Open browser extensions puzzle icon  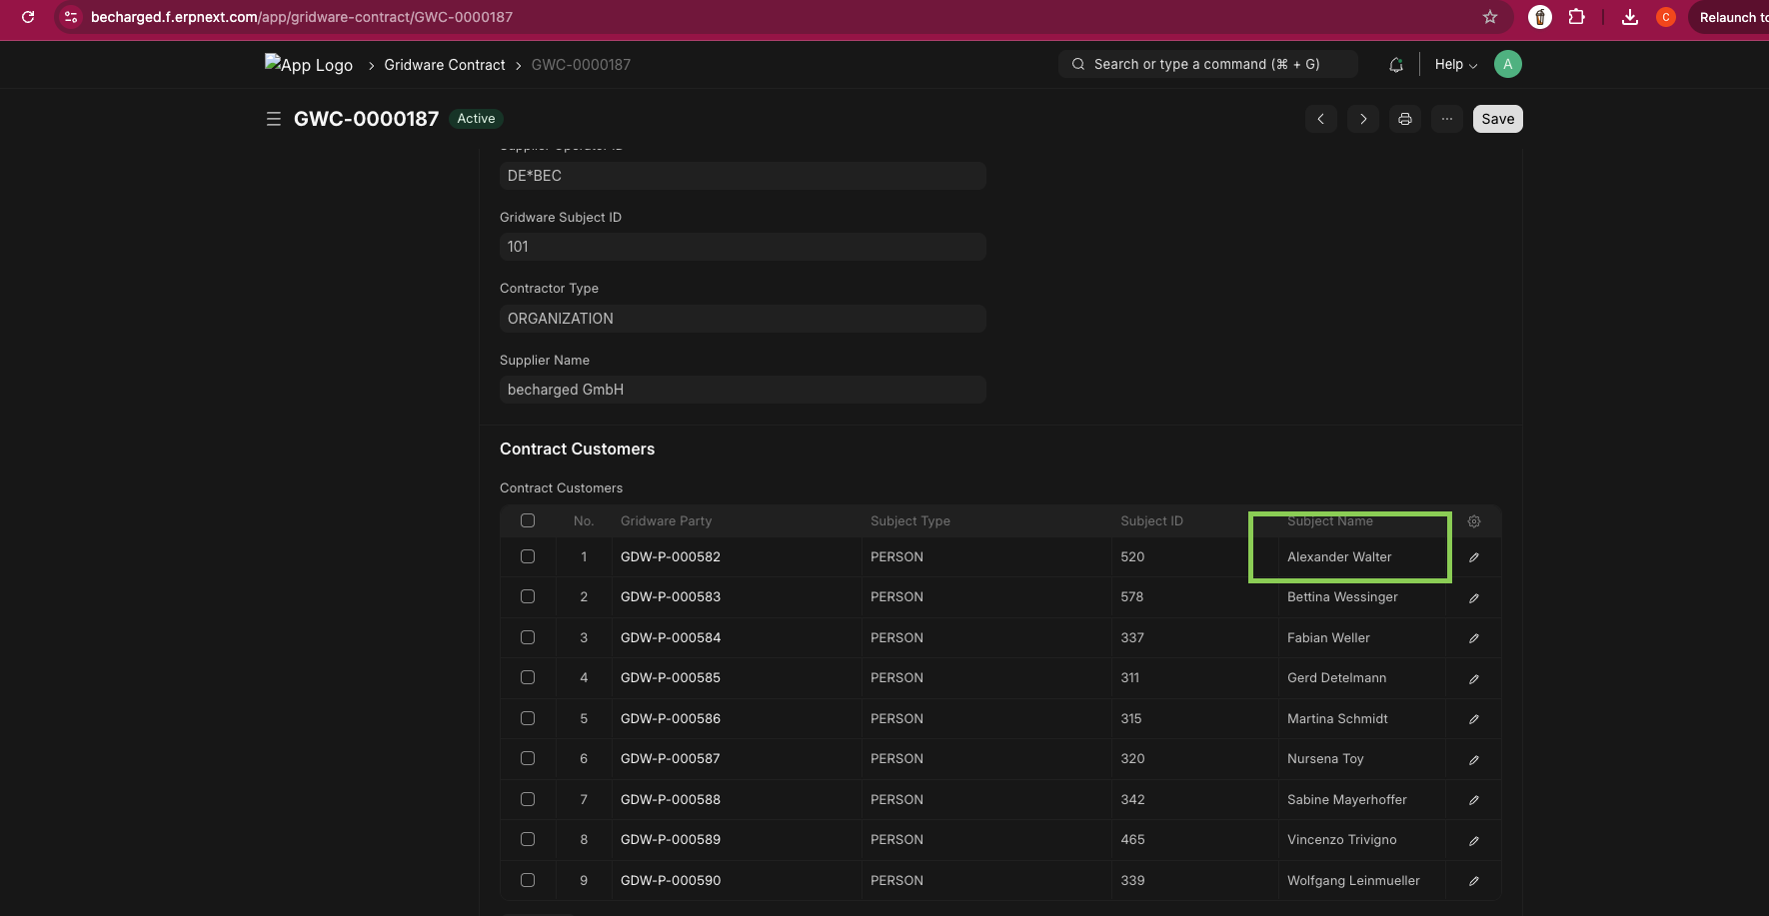1577,17
